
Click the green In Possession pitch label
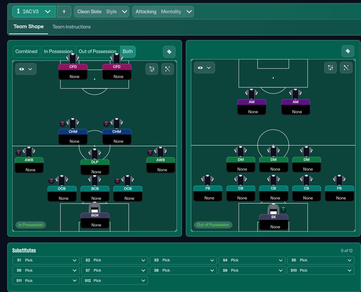click(31, 225)
